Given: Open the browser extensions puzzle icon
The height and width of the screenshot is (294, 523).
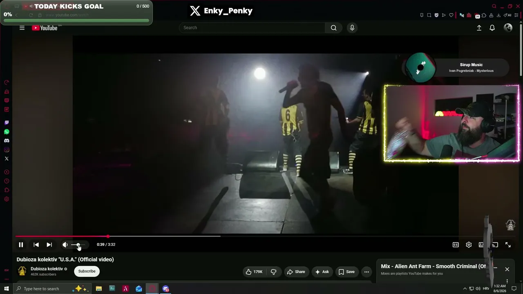Looking at the screenshot, I should click(484, 15).
